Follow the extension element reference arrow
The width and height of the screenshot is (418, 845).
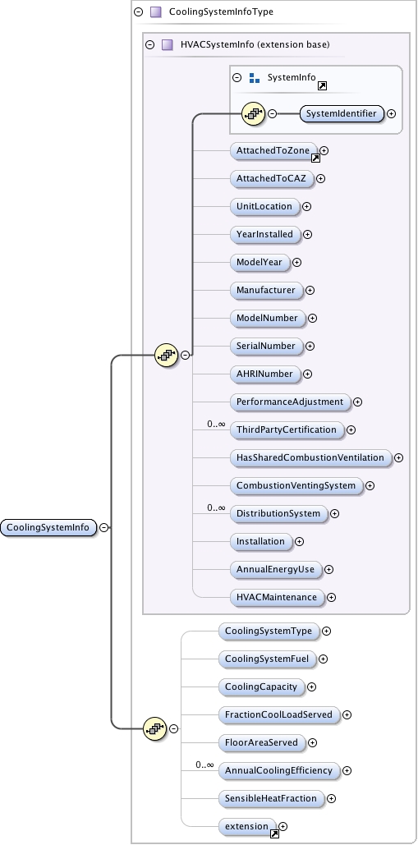274,834
